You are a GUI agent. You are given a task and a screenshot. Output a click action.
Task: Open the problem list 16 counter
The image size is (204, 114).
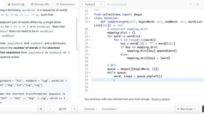(x=62, y=109)
